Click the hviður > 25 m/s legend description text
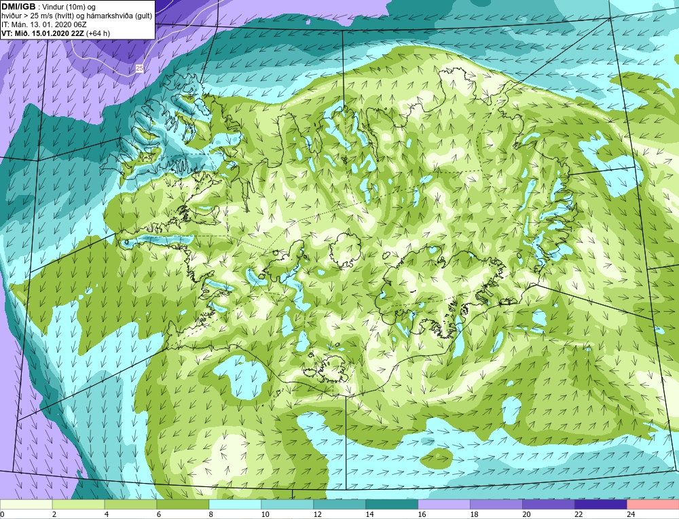The height and width of the screenshot is (519, 679). click(77, 16)
